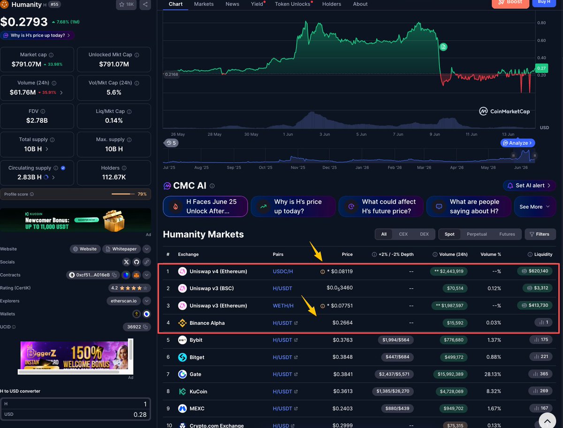Click the info icon next to Market cap
The image size is (563, 428).
(x=51, y=55)
